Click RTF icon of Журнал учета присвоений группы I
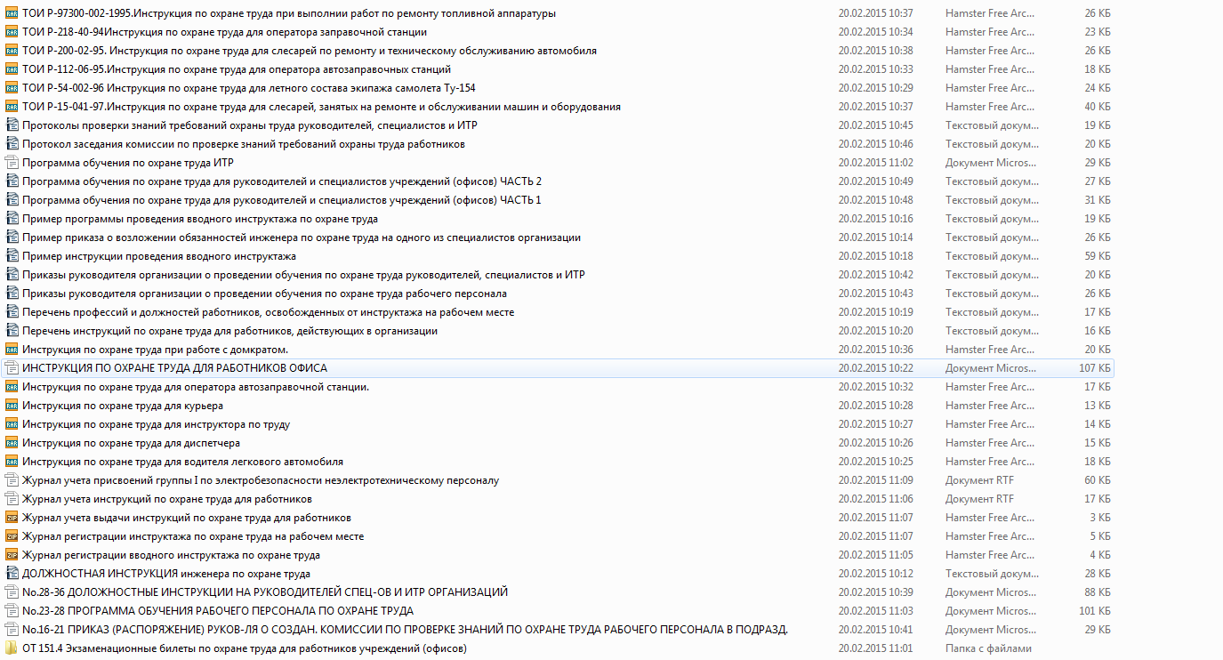 12,480
